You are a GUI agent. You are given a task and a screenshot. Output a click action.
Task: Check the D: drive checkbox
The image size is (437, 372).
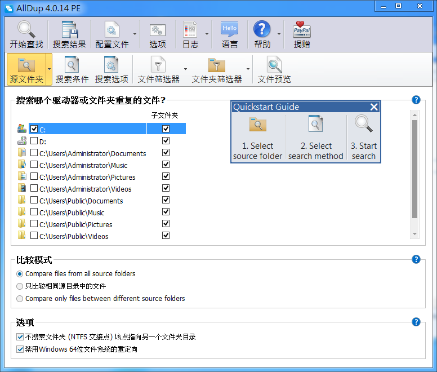pos(34,140)
